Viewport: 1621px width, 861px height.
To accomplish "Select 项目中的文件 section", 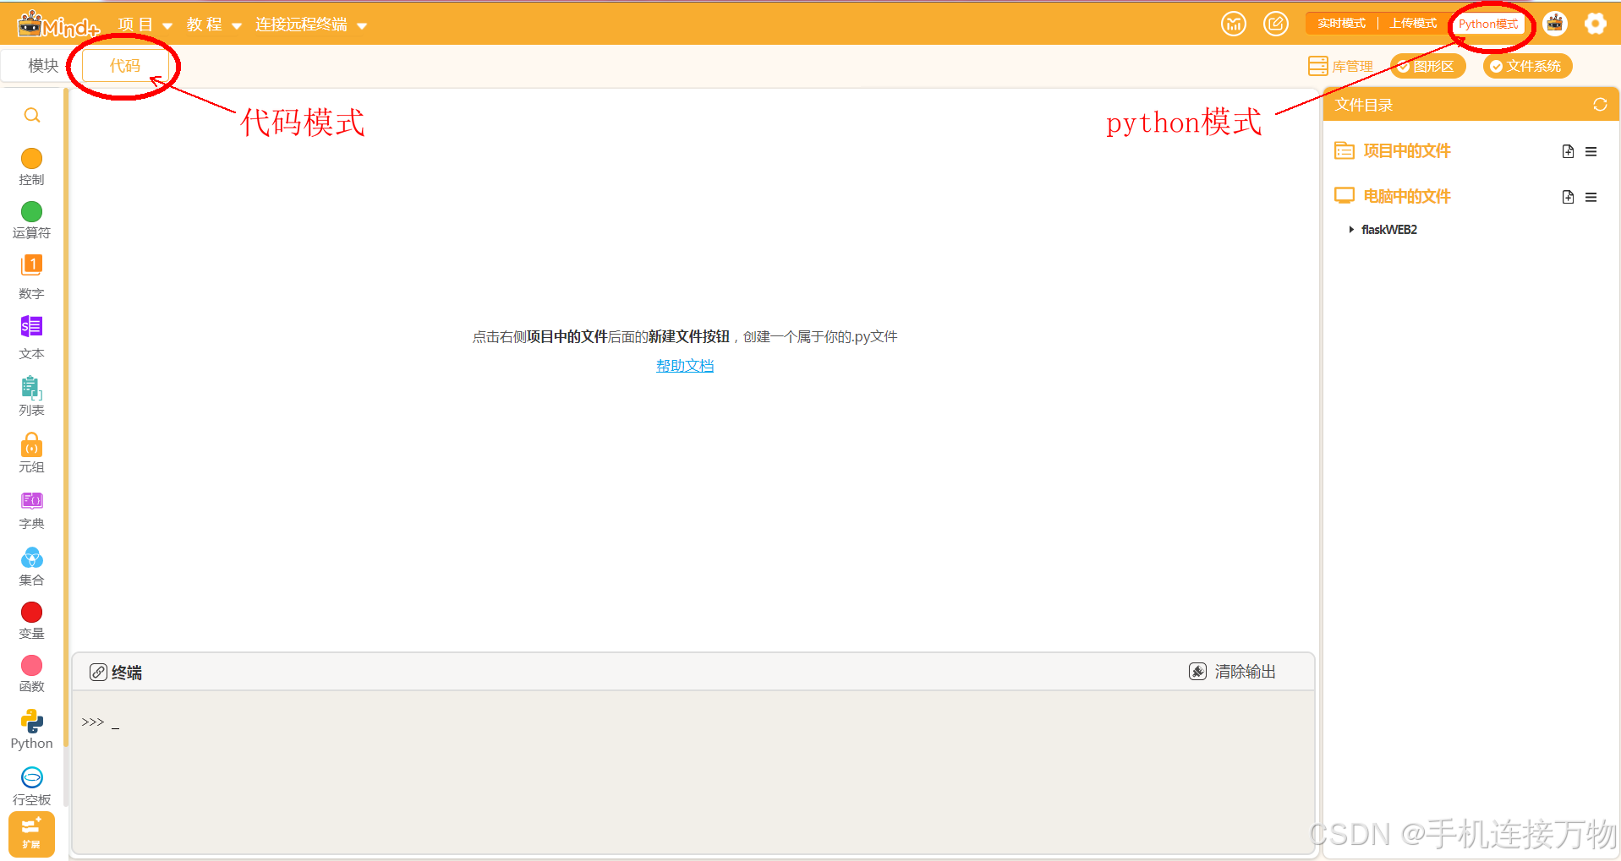I will tap(1407, 151).
